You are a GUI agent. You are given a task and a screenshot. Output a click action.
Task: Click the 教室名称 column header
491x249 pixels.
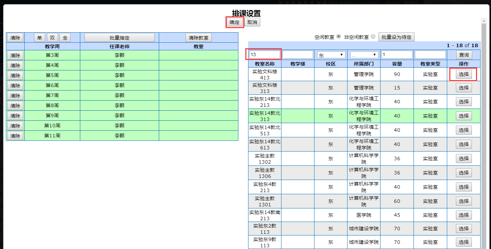click(x=265, y=64)
